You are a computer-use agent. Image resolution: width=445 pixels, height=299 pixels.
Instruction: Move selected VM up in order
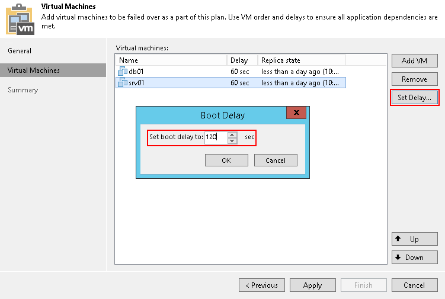(x=414, y=239)
